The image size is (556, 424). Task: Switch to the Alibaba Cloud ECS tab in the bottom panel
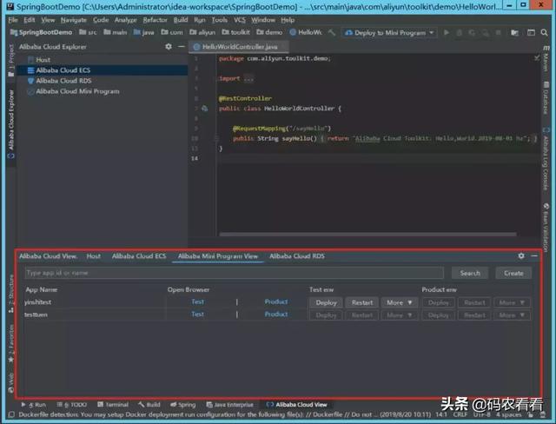coord(138,256)
